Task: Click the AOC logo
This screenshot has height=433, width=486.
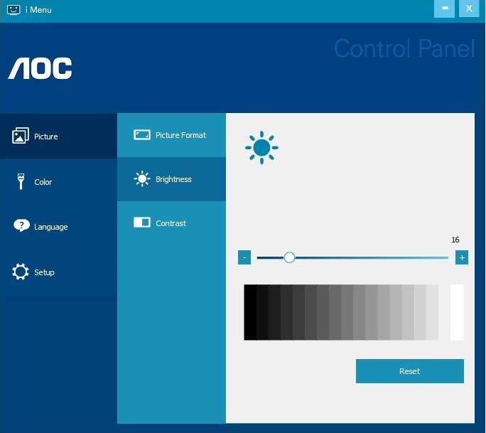Action: 40,68
